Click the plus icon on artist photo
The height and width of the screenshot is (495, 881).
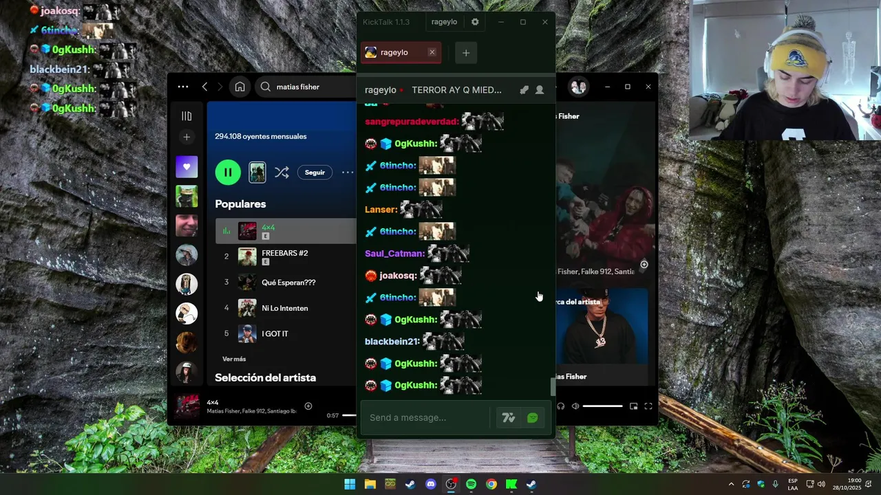click(x=644, y=265)
